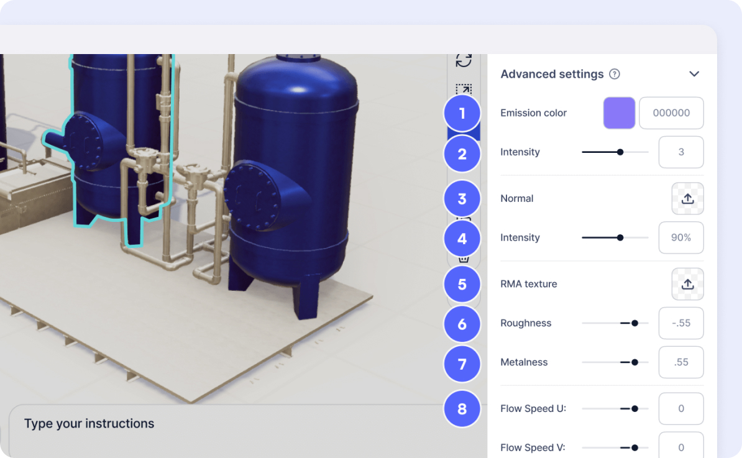Click the 'Flow Speed U:' label
This screenshot has height=458, width=742.
coord(533,409)
